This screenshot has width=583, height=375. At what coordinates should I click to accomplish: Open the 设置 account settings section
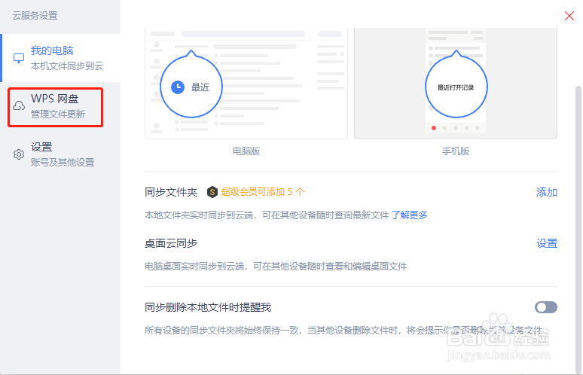[60, 154]
